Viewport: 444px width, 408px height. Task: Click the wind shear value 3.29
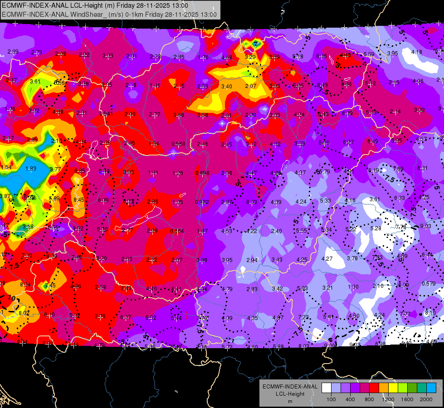250,57
